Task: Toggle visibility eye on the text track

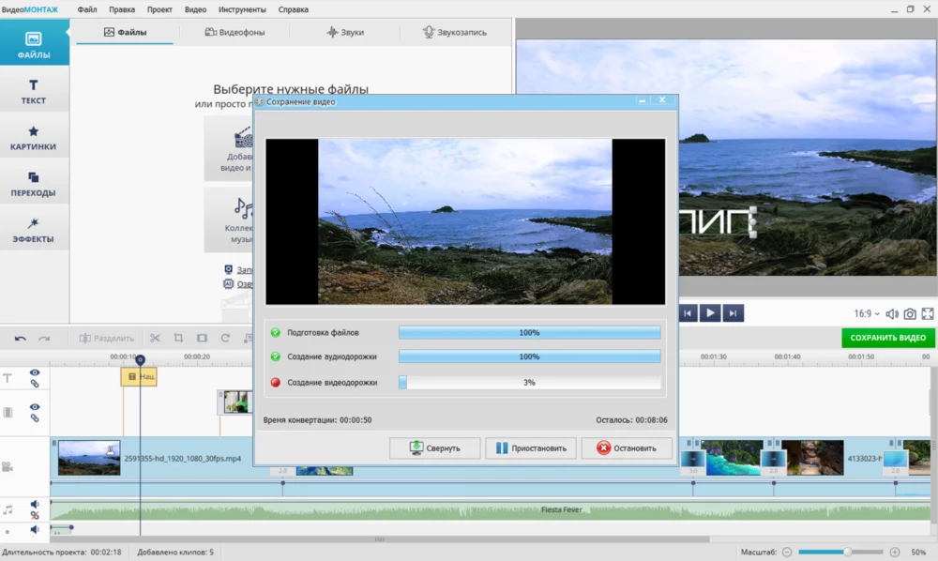Action: pos(35,372)
